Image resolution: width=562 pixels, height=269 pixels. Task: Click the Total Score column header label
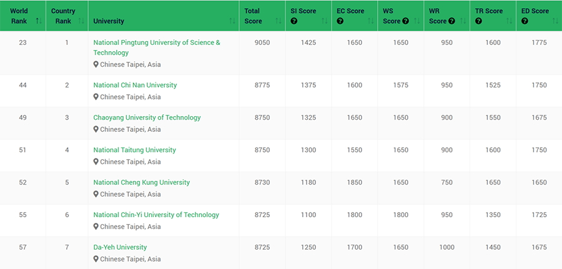(253, 16)
